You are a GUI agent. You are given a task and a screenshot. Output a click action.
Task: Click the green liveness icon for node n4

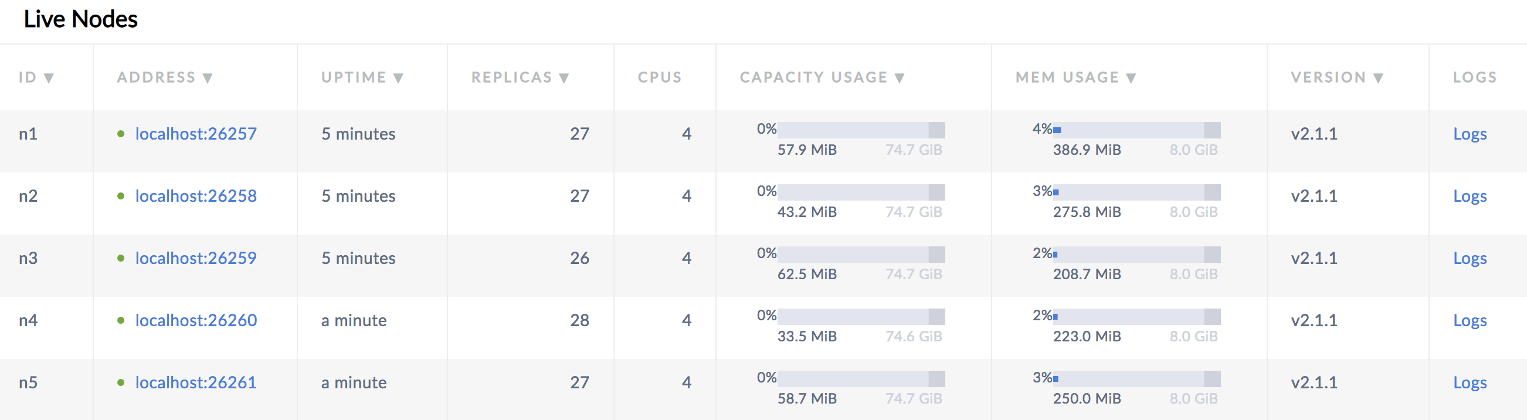(123, 320)
